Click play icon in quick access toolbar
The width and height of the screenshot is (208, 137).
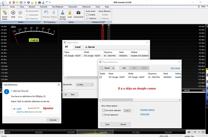[21, 2]
